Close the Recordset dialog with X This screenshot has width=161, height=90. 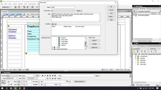[x=115, y=2]
